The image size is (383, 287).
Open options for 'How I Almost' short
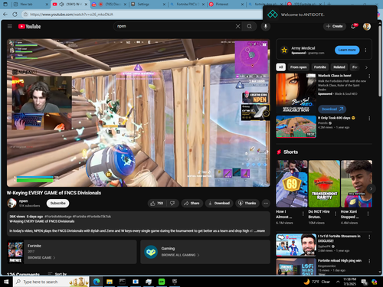[x=303, y=214]
